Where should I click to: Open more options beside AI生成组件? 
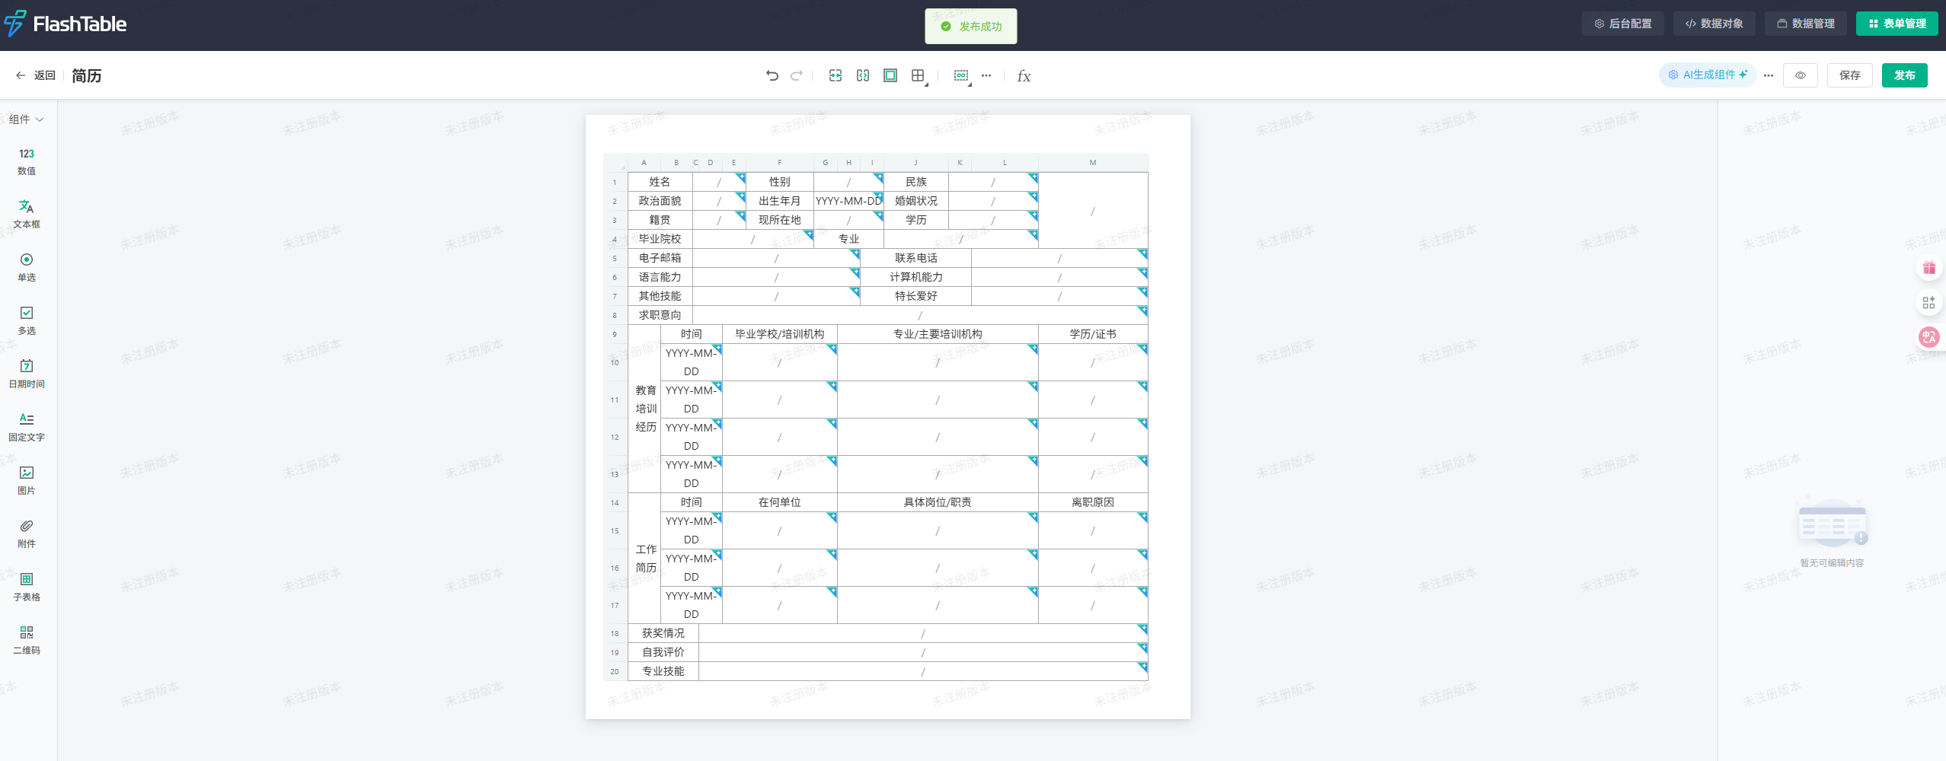coord(1769,75)
